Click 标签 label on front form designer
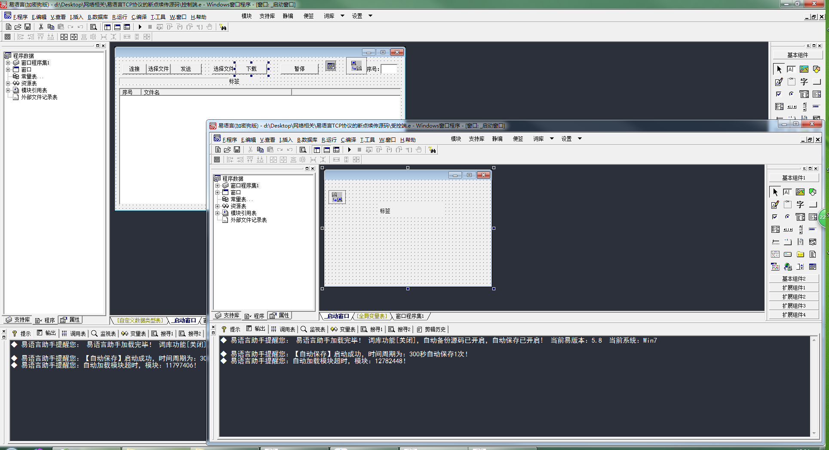Viewport: 829px width, 450px height. click(385, 211)
